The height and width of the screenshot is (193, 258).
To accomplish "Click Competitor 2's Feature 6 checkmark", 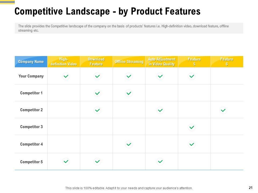I will [223, 110].
